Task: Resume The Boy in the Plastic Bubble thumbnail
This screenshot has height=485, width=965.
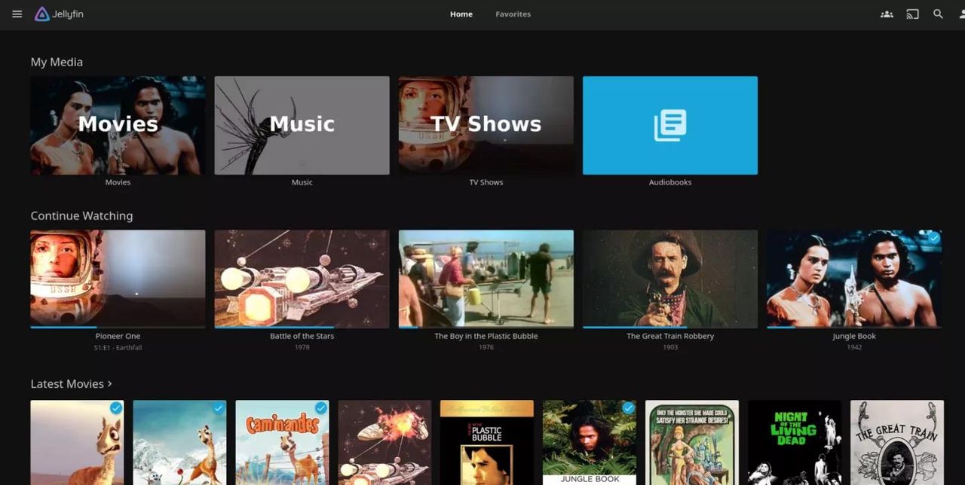Action: pos(486,279)
